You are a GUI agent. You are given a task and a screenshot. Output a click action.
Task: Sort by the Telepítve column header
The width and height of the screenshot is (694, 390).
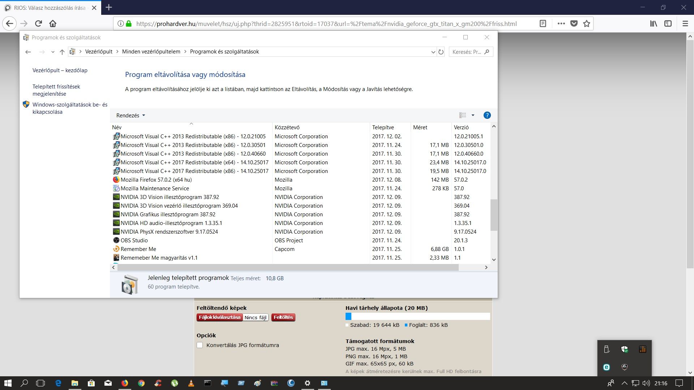pyautogui.click(x=390, y=127)
